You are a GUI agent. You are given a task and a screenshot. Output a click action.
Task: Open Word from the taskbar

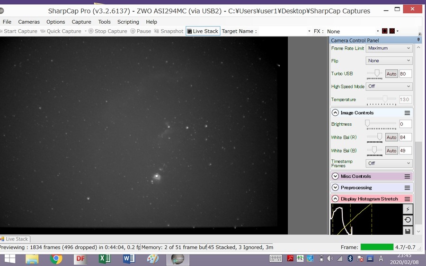click(129, 259)
